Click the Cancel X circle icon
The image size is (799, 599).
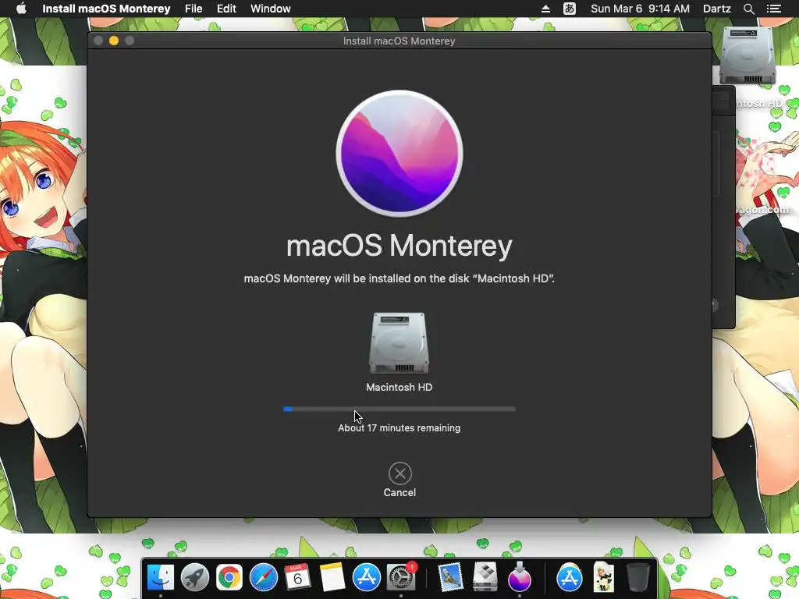pyautogui.click(x=400, y=473)
